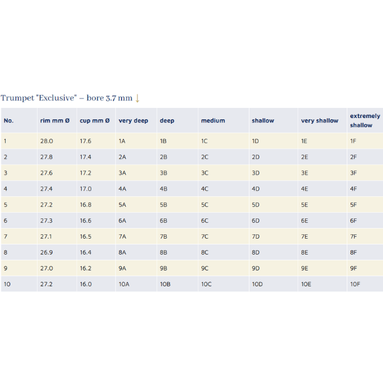Click the "deep" column header
The width and height of the screenshot is (383, 383).
coord(167,121)
